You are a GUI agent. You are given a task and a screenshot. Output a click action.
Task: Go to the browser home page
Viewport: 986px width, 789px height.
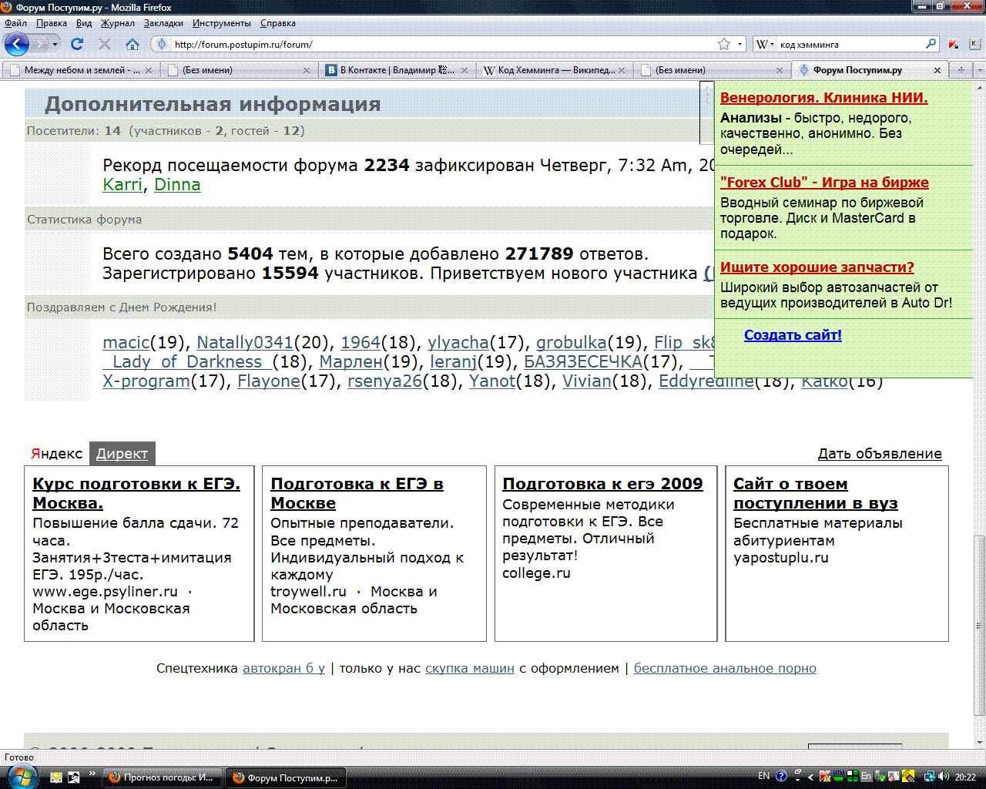[132, 44]
